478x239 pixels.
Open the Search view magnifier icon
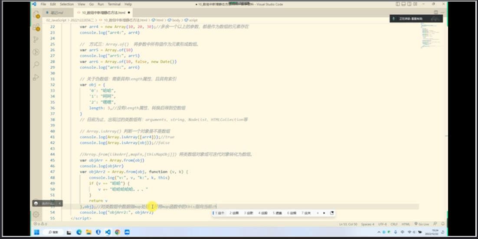36,64
